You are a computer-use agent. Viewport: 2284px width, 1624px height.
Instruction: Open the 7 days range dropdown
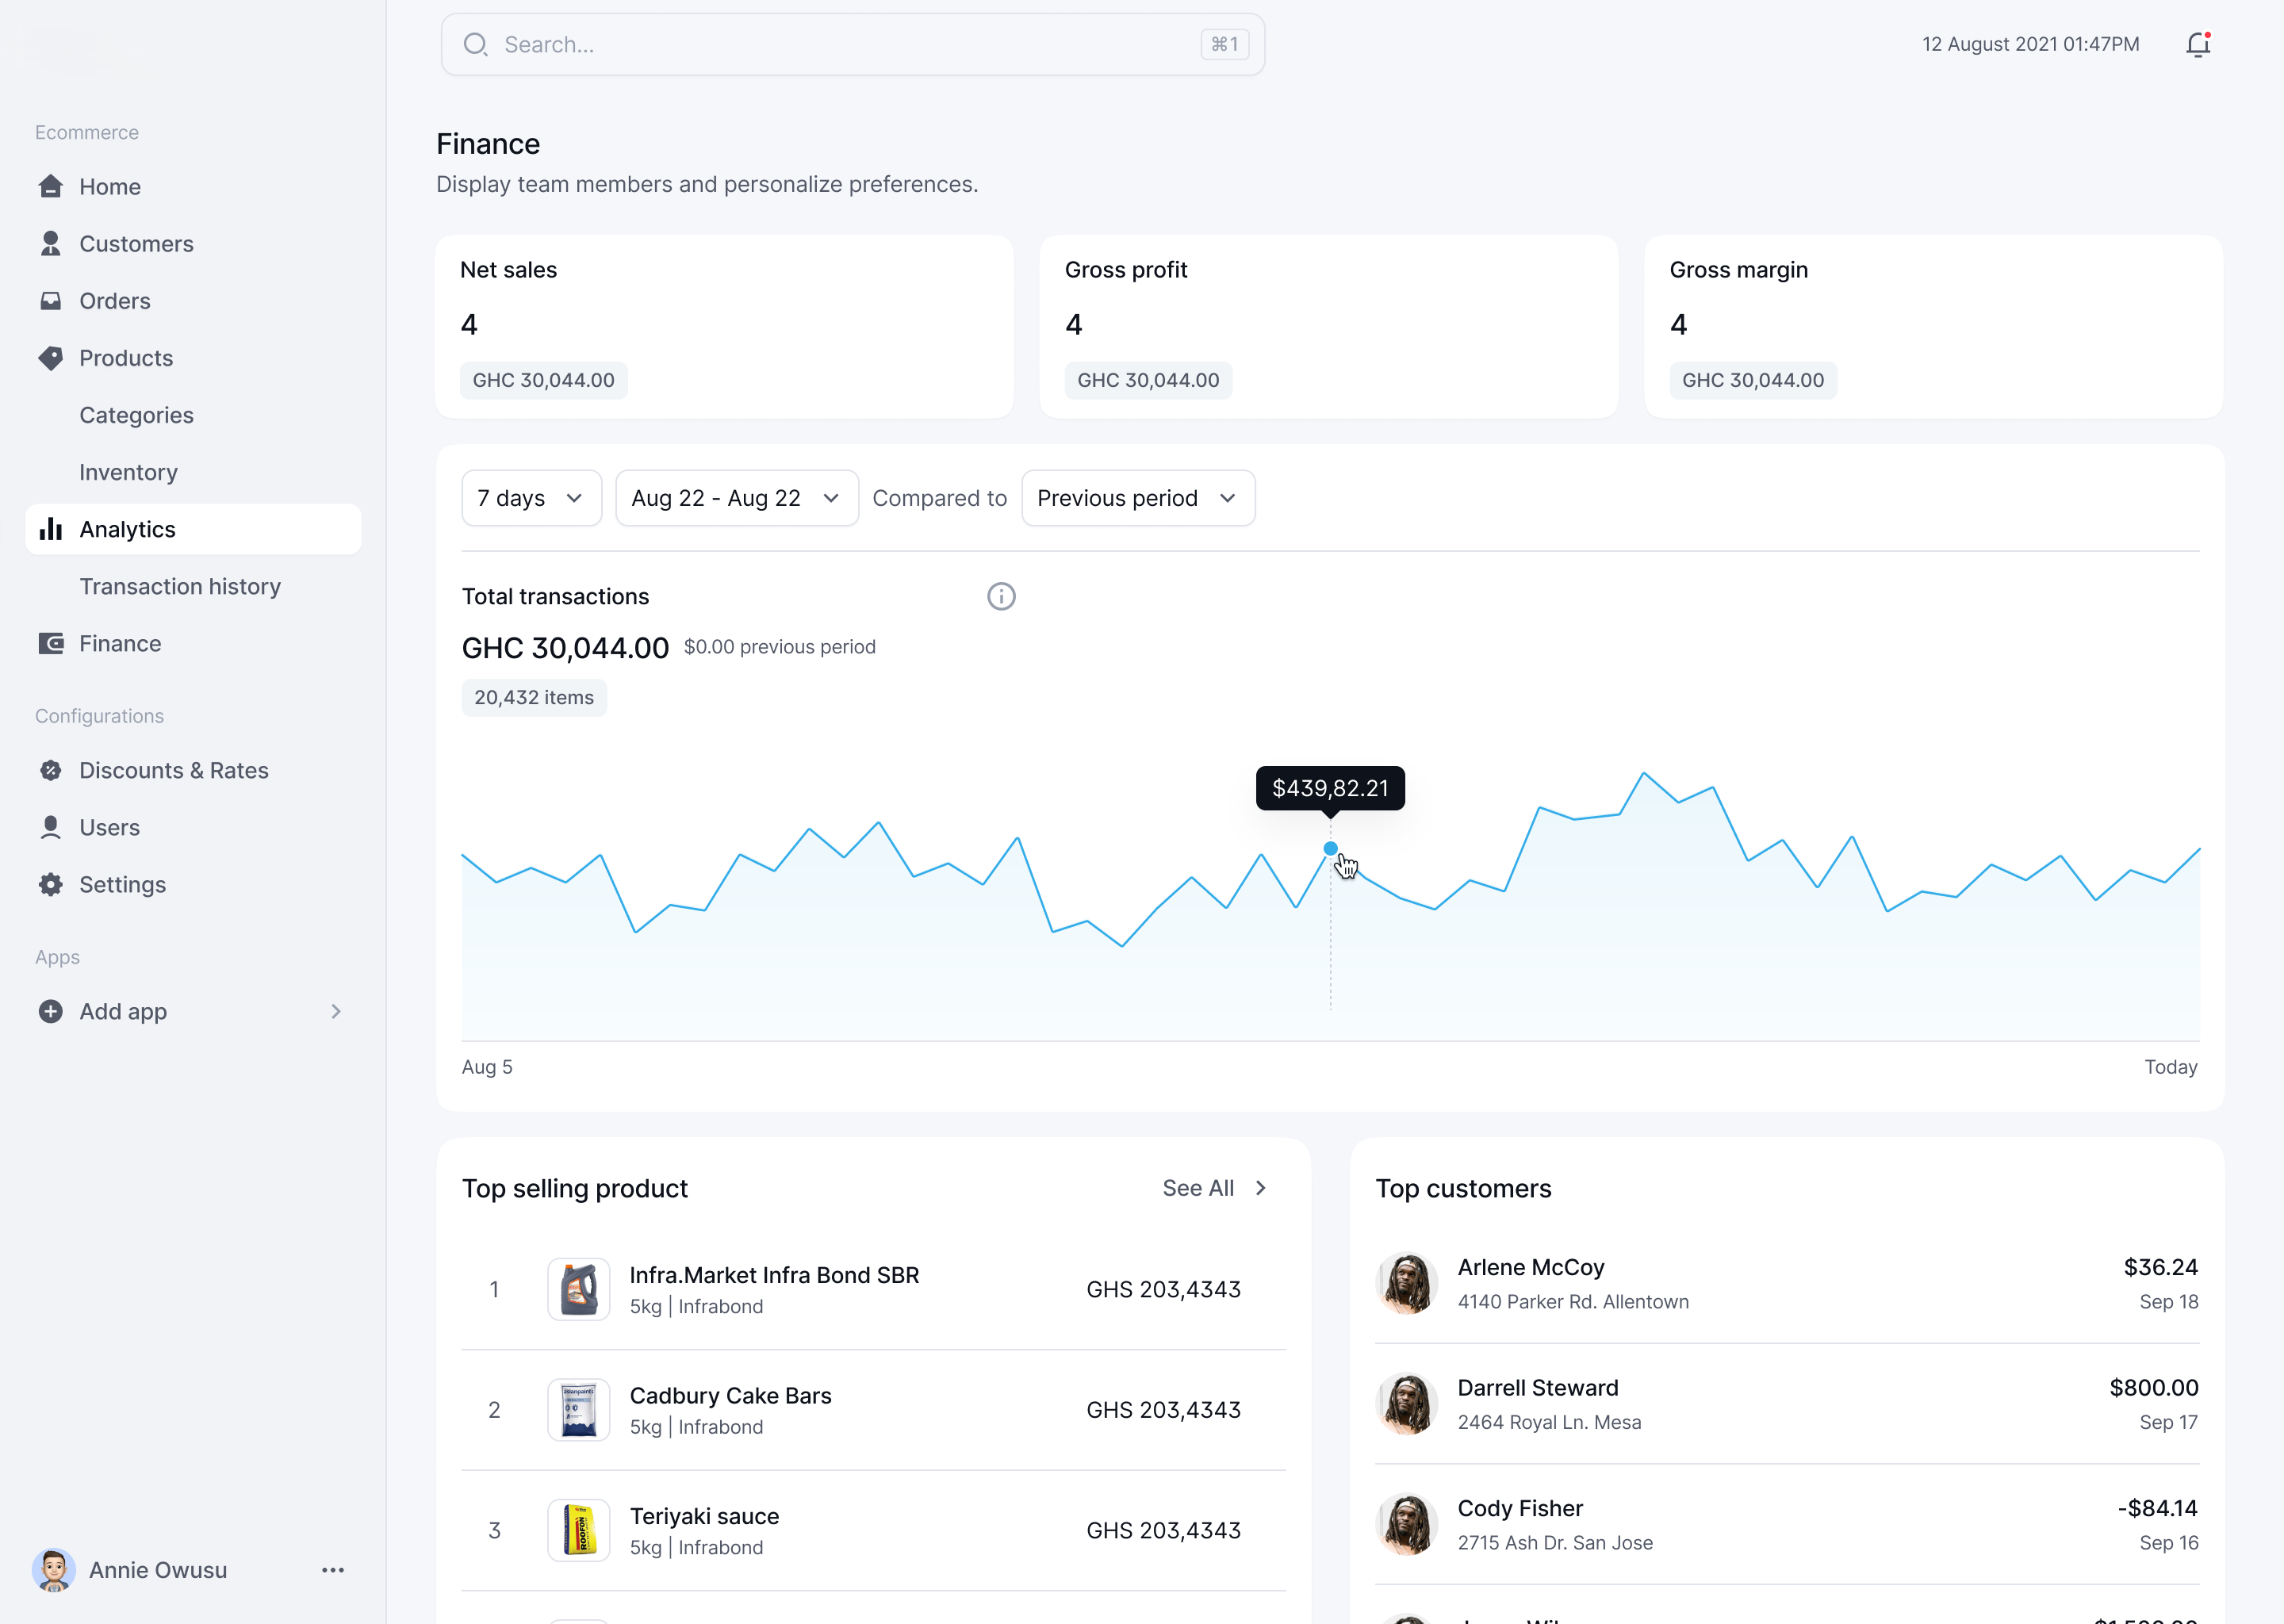tap(531, 498)
